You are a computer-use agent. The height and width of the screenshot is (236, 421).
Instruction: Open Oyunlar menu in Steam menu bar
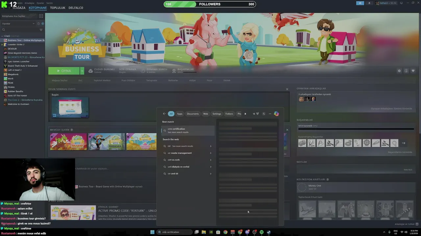[40, 3]
